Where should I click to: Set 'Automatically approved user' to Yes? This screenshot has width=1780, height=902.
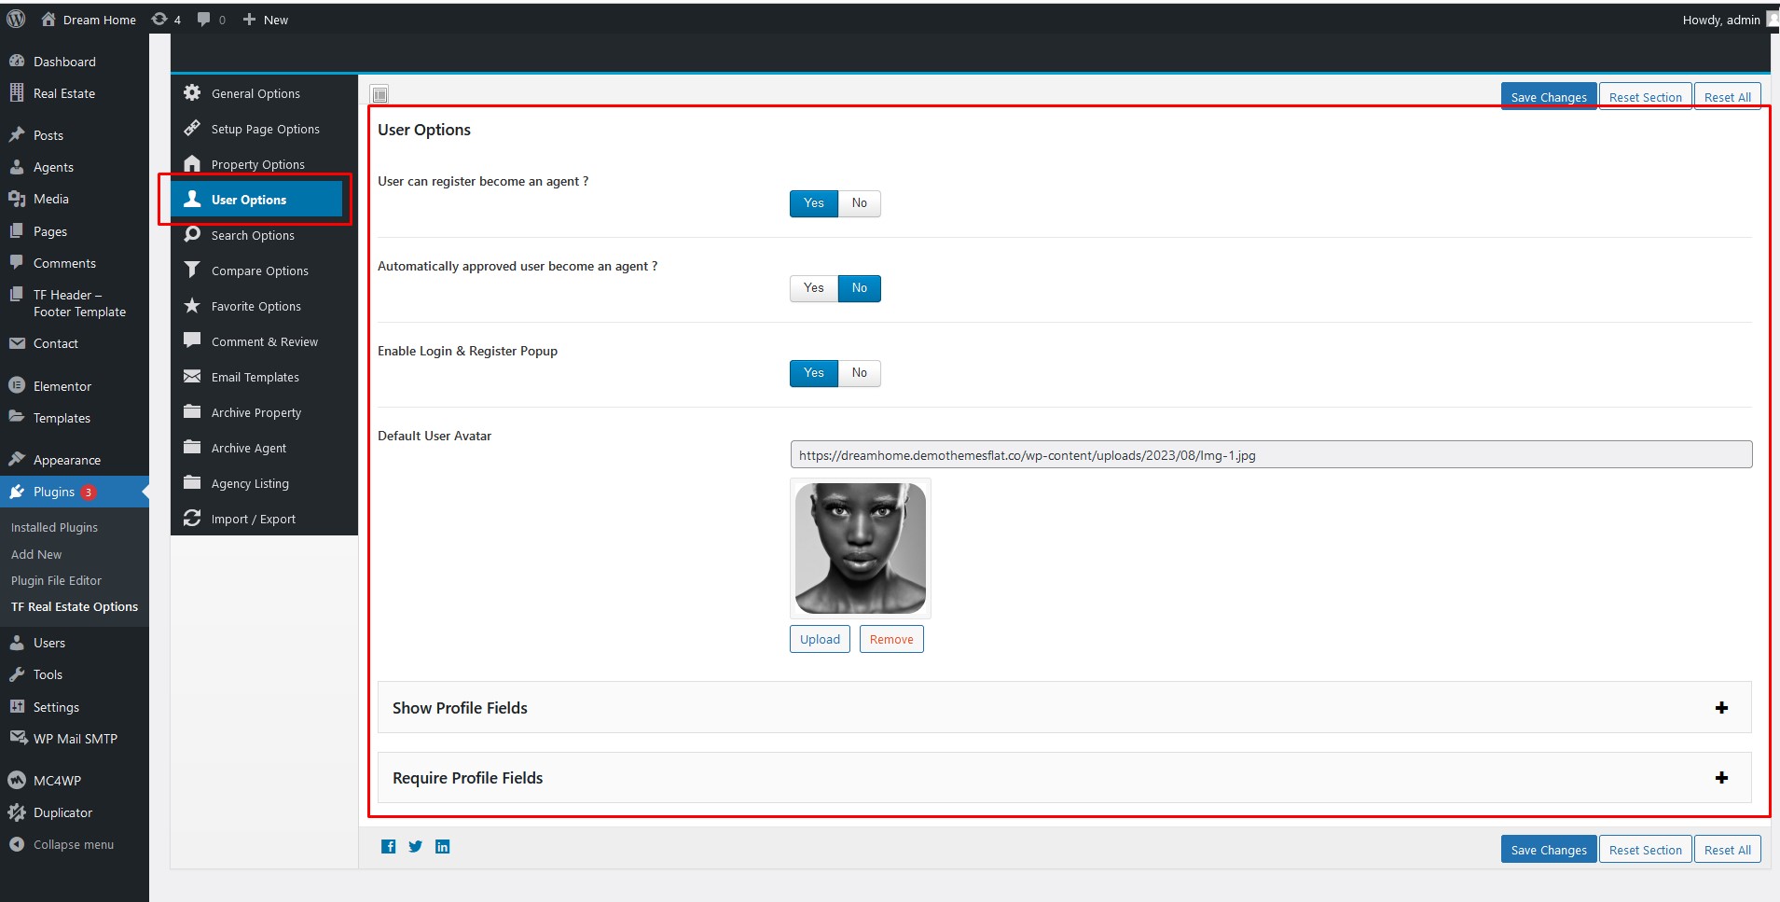(x=814, y=288)
